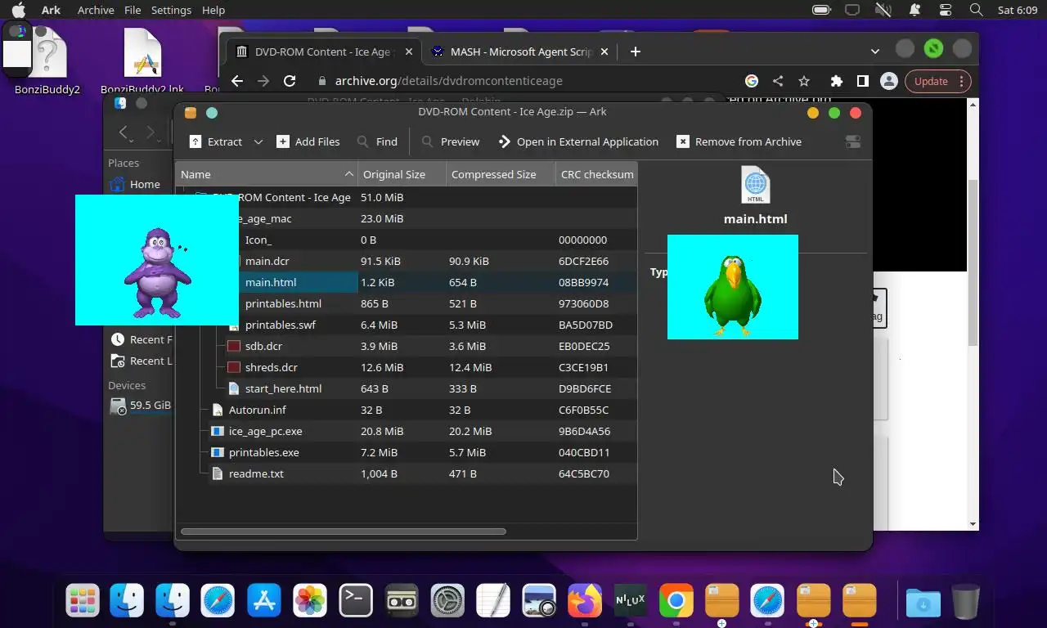Sort by Compressed Size column header

pos(501,174)
